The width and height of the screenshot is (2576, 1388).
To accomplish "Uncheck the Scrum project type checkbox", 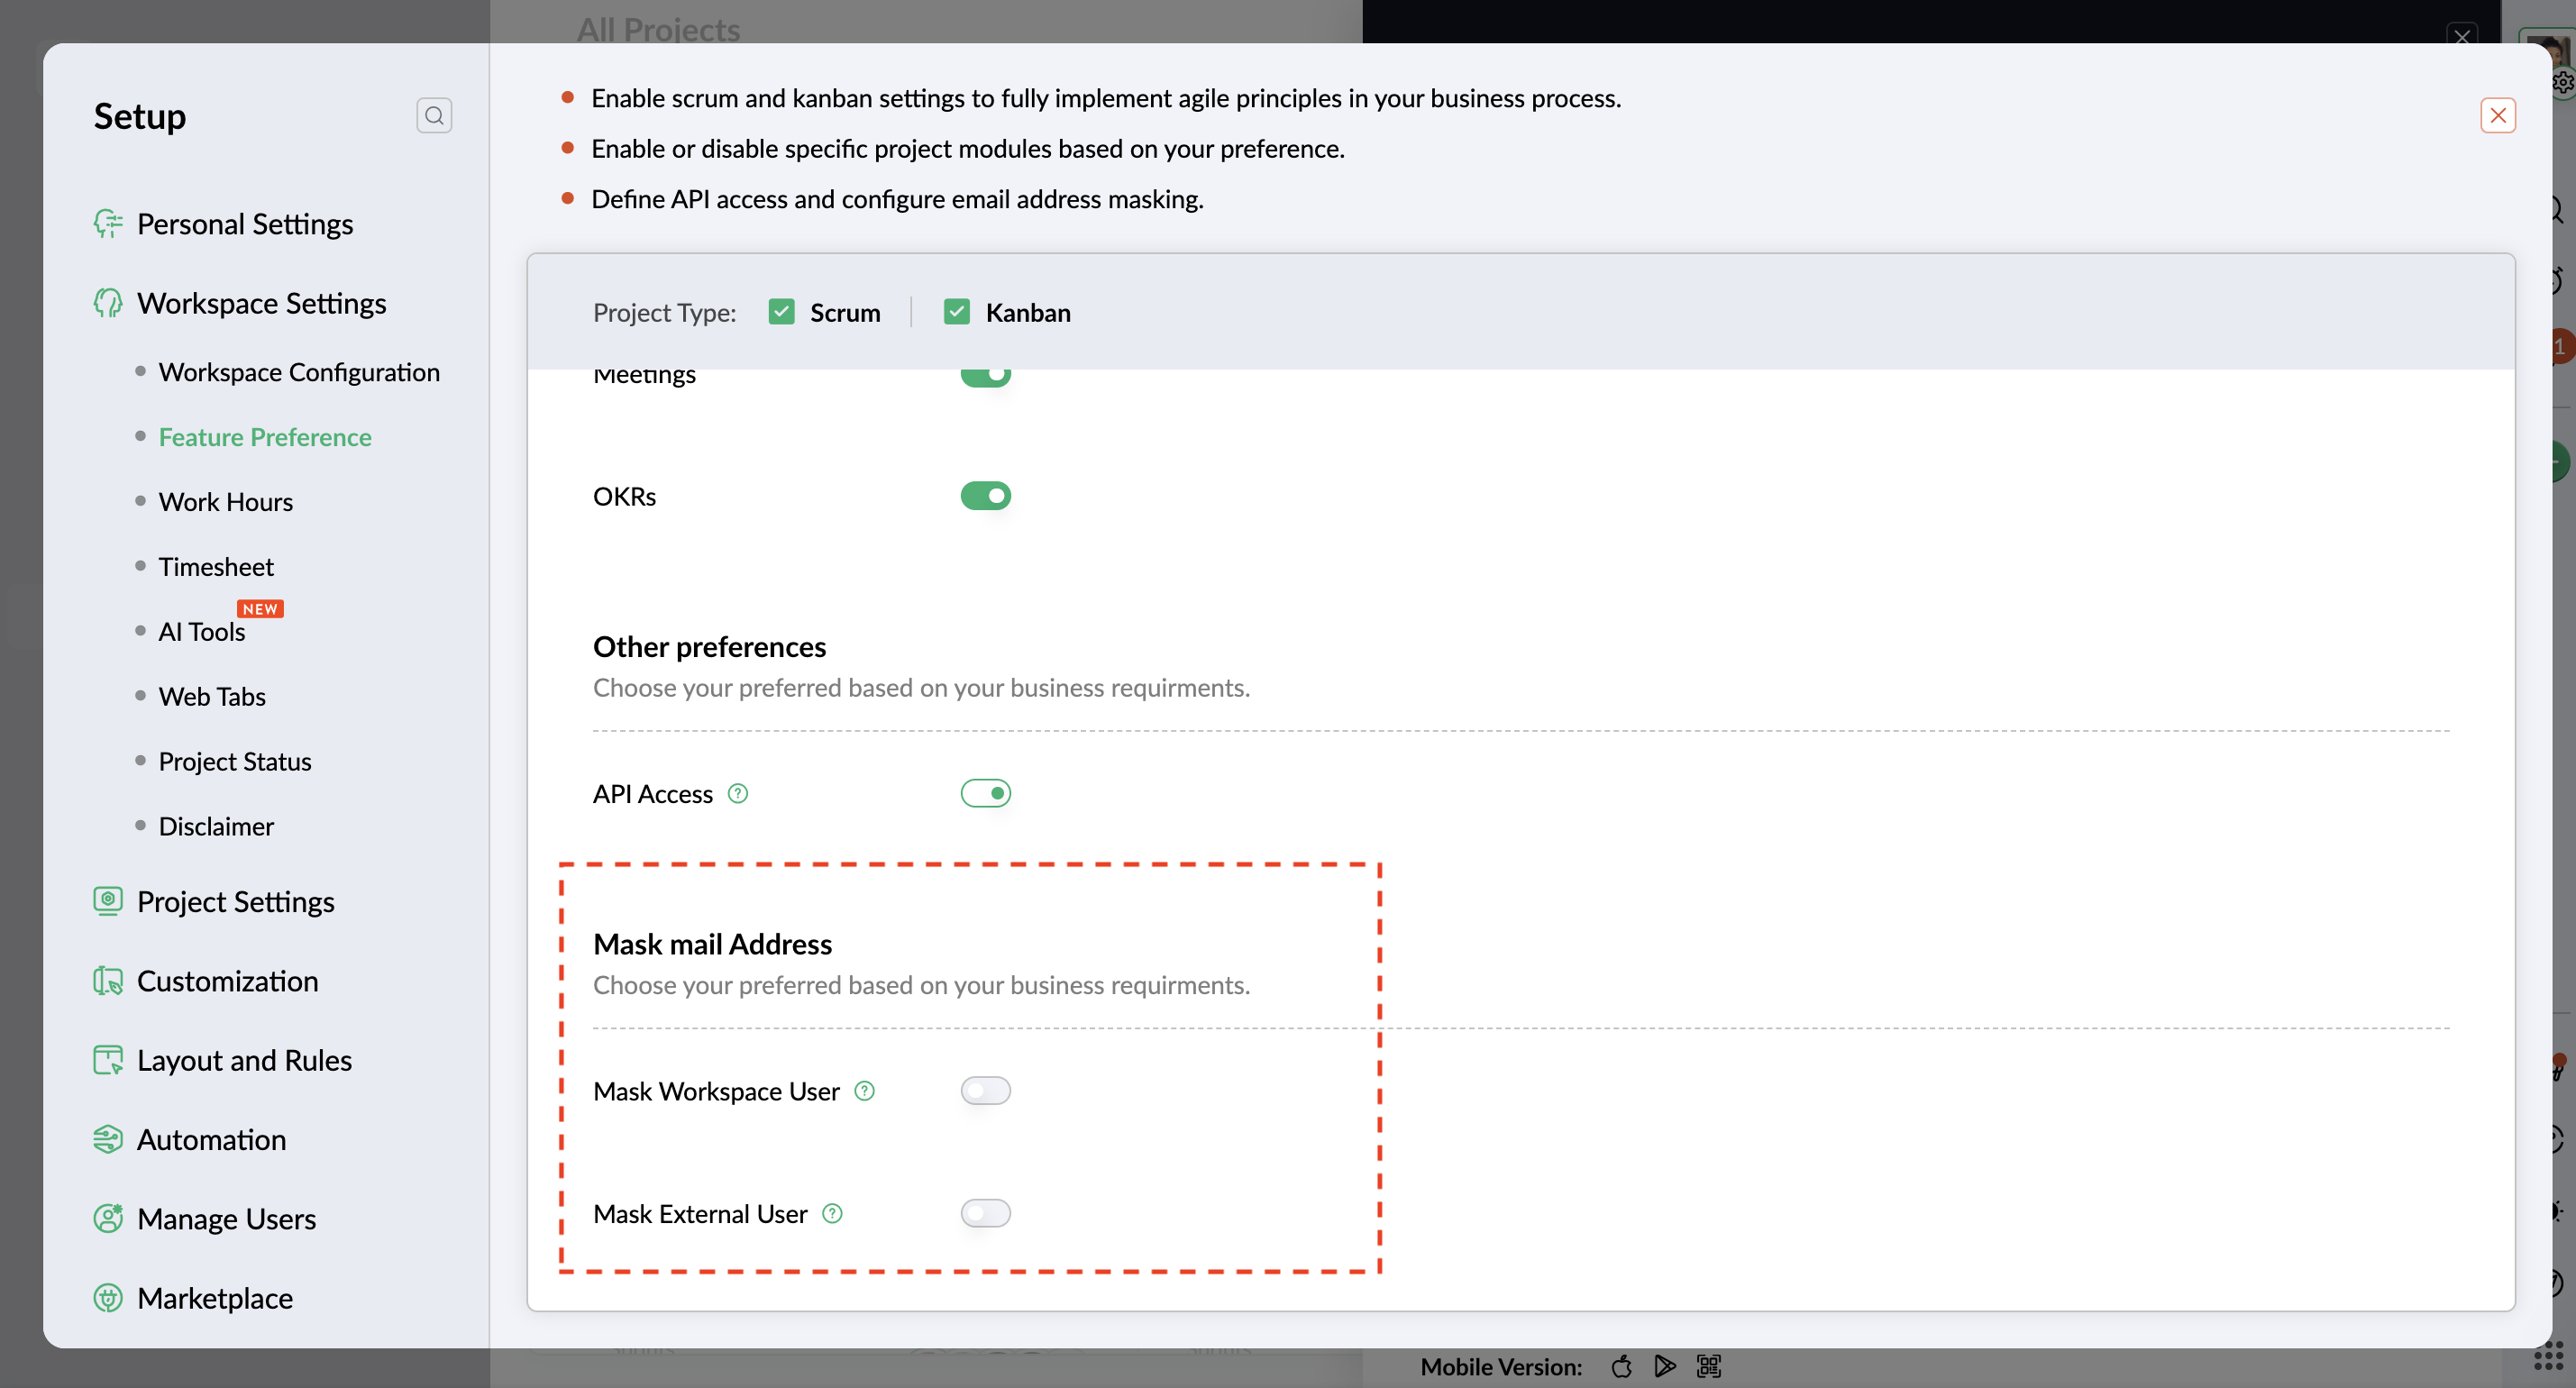I will click(x=782, y=312).
